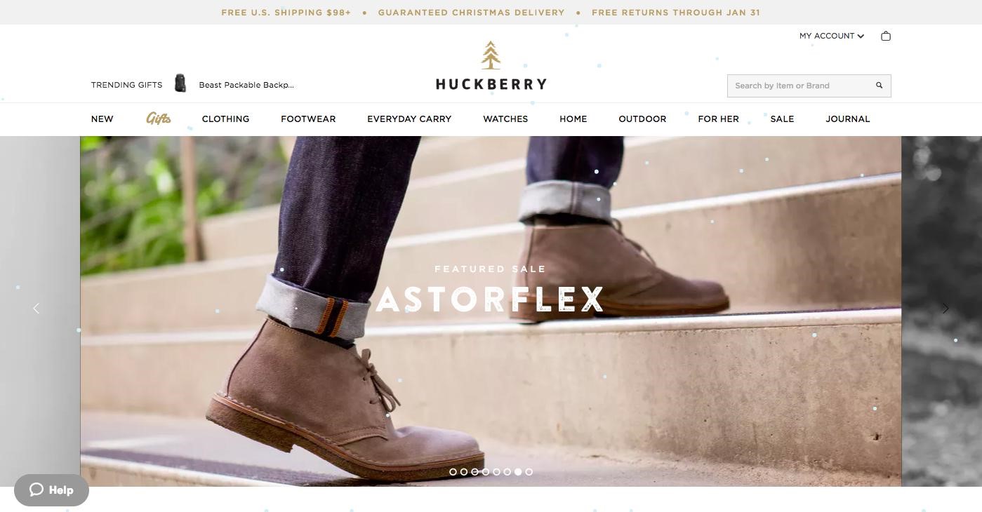This screenshot has width=982, height=512.
Task: Open the Help chat bubble
Action: [x=51, y=490]
